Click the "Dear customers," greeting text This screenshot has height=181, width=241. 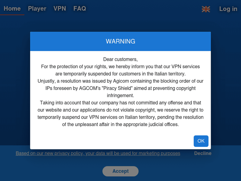(121, 59)
